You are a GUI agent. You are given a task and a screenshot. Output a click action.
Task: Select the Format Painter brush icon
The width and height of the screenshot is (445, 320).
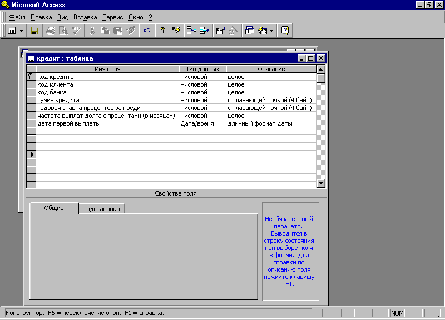(x=131, y=31)
